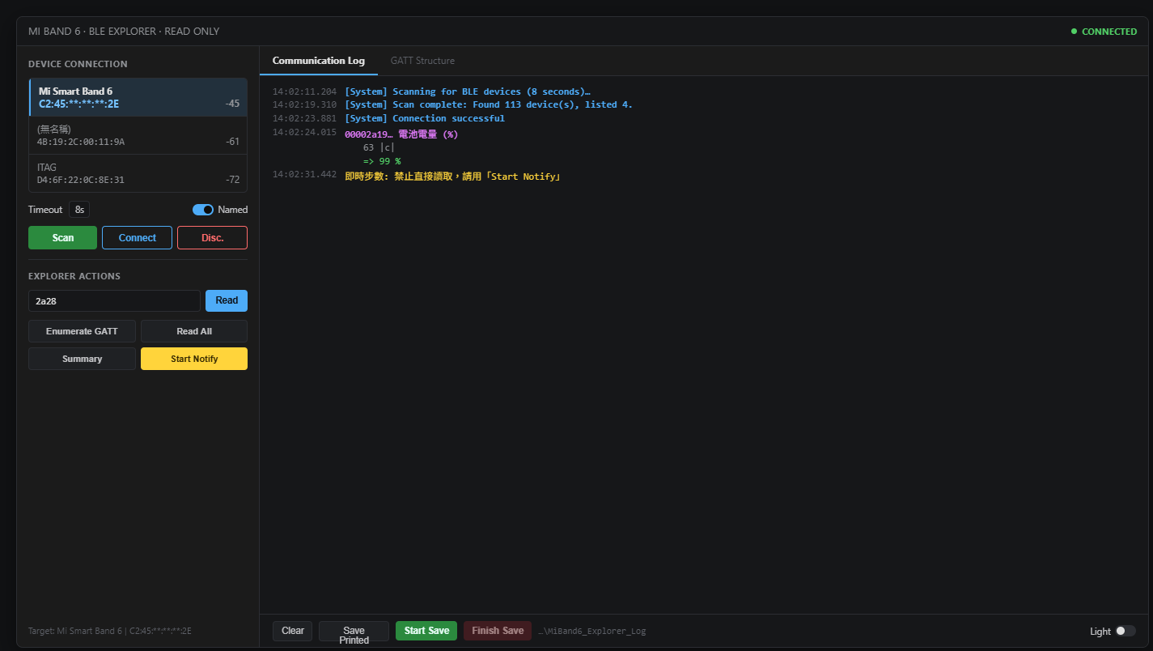Click the Timeout 8s value field
The height and width of the screenshot is (651, 1153).
click(79, 210)
